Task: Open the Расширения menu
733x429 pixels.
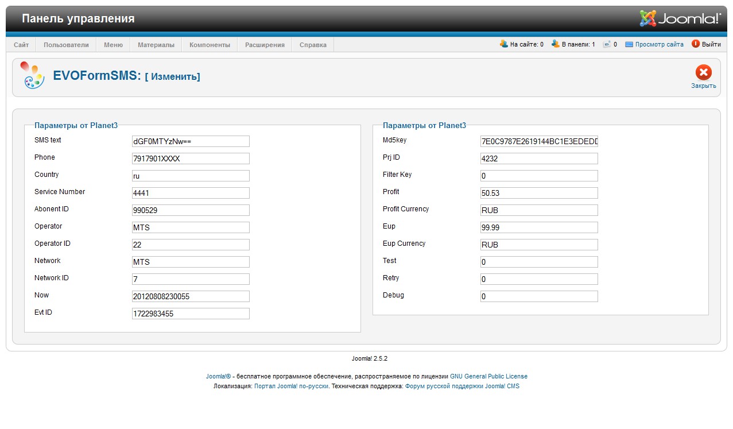Action: (265, 45)
